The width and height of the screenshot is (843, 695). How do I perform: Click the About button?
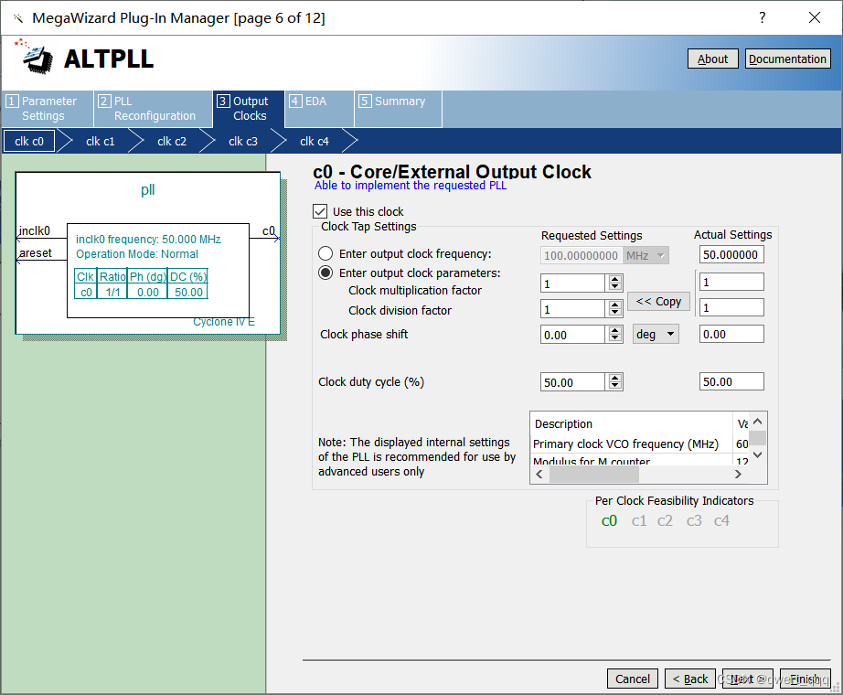pos(712,59)
